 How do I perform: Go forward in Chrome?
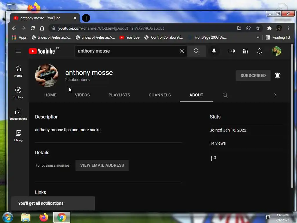(x=23, y=28)
